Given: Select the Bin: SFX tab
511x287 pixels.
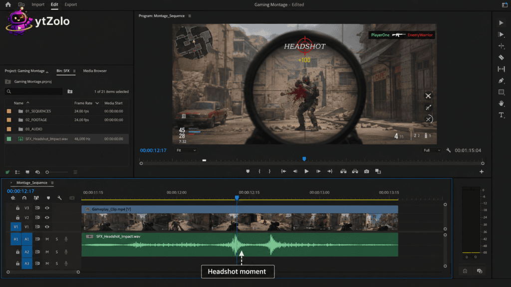Looking at the screenshot, I should pyautogui.click(x=63, y=71).
